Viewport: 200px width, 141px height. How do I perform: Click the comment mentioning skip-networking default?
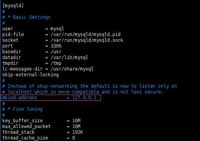(89, 86)
